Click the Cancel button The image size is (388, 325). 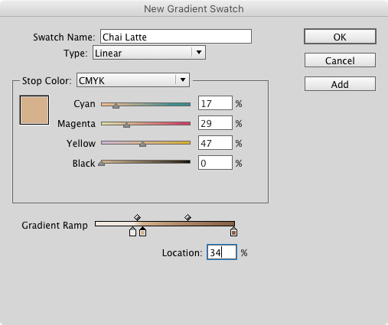pyautogui.click(x=340, y=60)
